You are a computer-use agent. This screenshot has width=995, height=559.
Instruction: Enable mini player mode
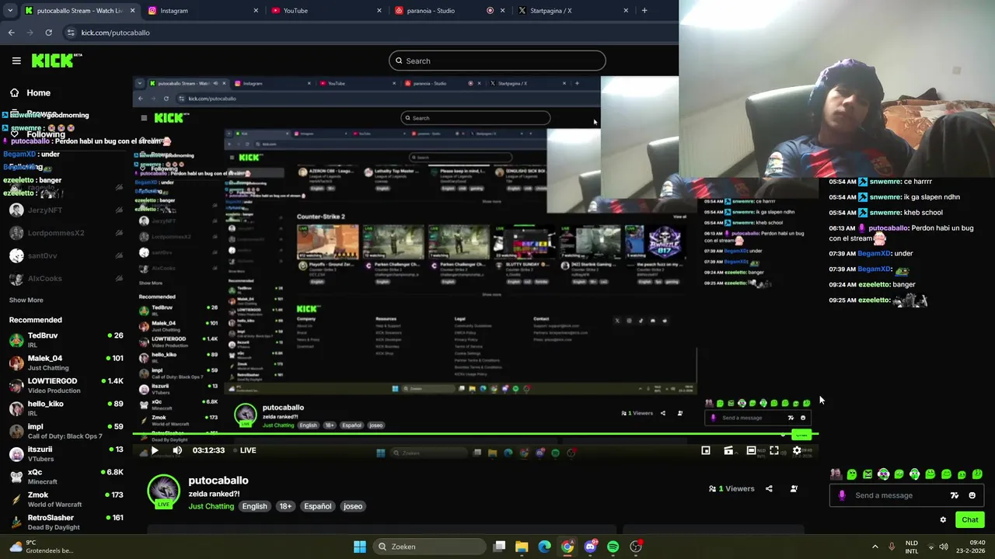coord(706,450)
